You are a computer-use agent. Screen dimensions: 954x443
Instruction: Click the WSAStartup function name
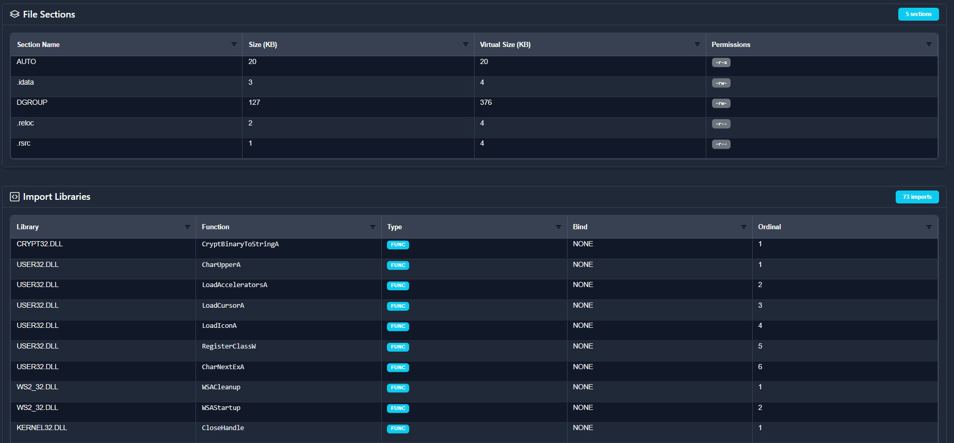pos(221,408)
